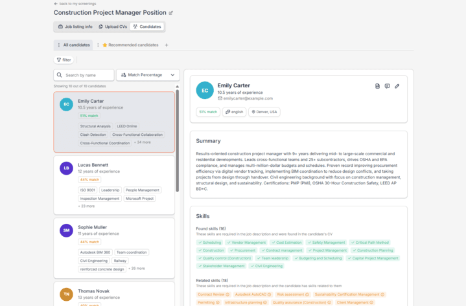This screenshot has height=306, width=466.
Task: Click the scroll-up arrow of candidate list
Action: pyautogui.click(x=178, y=87)
